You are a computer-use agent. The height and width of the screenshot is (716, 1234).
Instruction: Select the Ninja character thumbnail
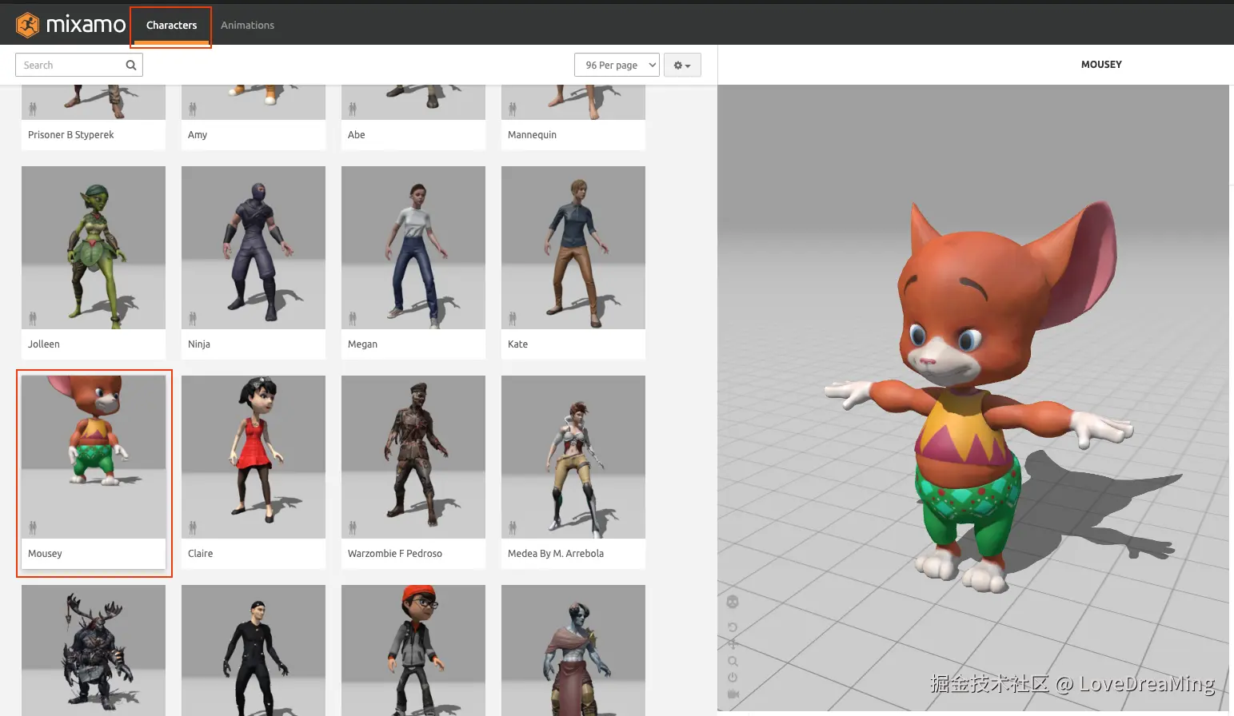pyautogui.click(x=254, y=248)
